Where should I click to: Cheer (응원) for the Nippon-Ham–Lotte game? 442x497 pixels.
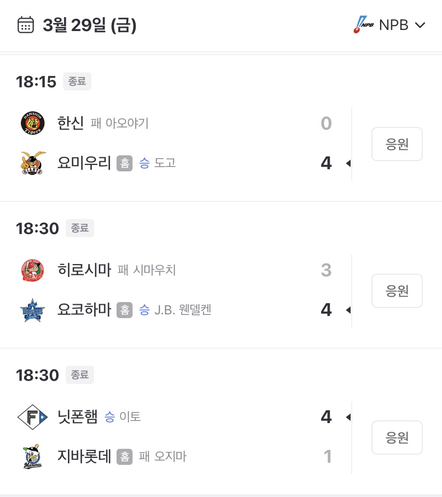pos(397,438)
